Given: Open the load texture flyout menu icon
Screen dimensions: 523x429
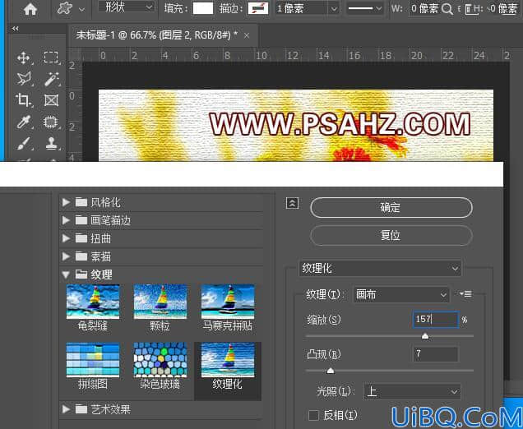Looking at the screenshot, I should point(465,294).
